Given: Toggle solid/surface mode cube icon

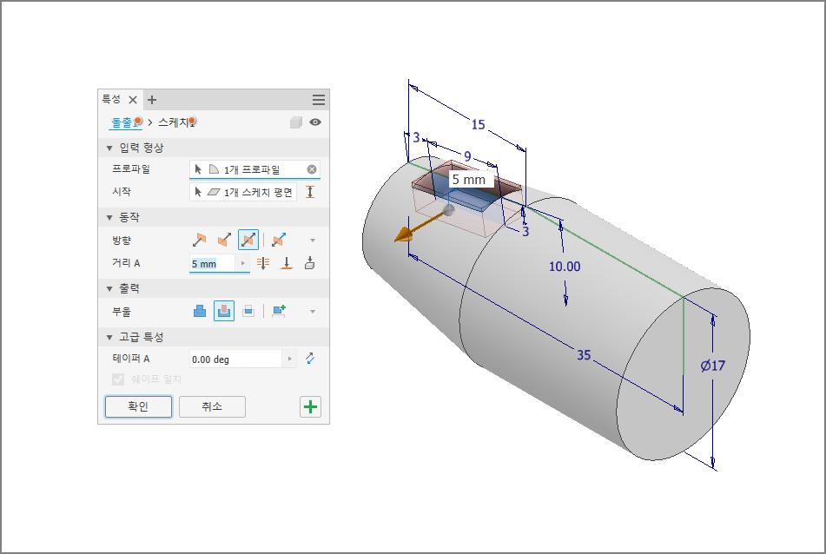Looking at the screenshot, I should 295,122.
